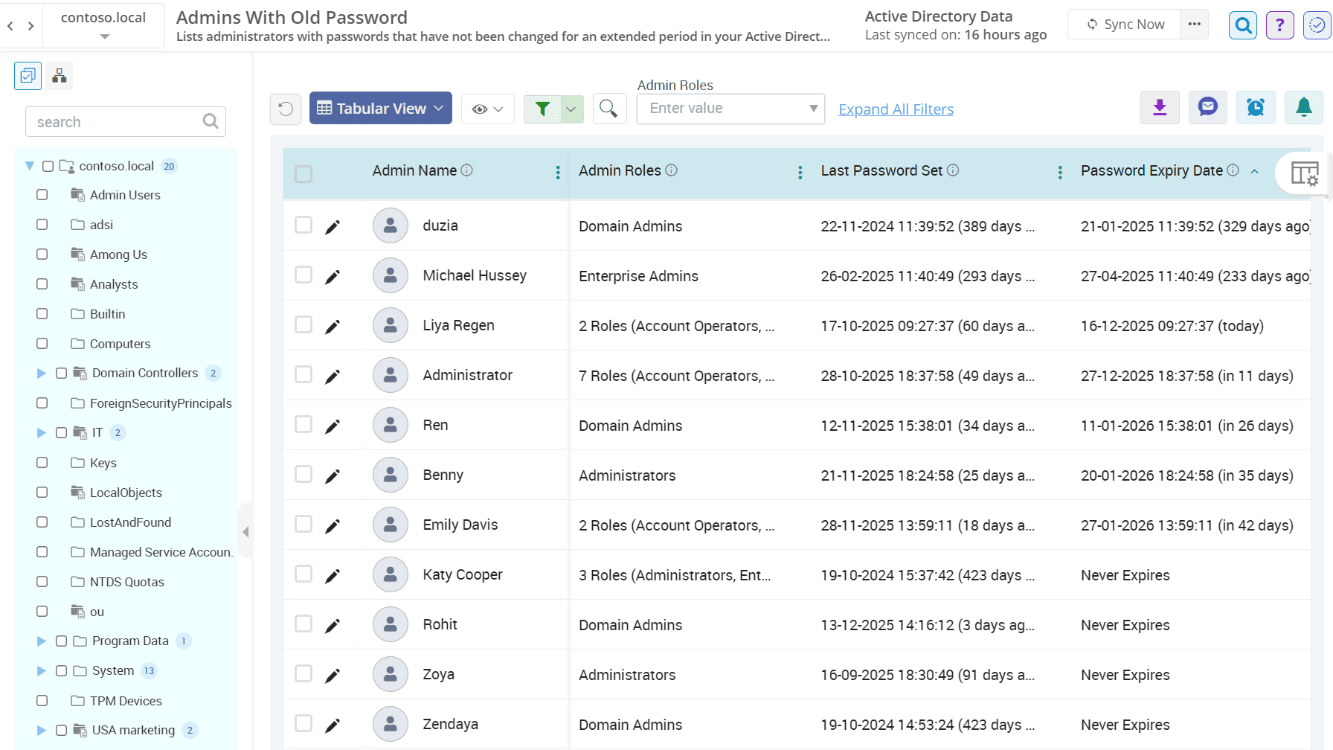Collapse the contoso.local tree node
The image size is (1333, 750).
point(29,165)
